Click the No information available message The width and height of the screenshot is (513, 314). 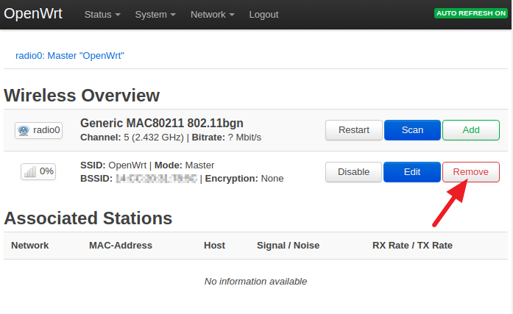[x=255, y=282]
